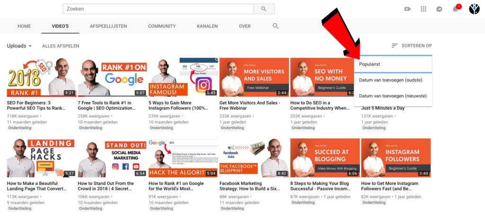Open the MORE VISITORS AND SALES thumbnail
485x216 pixels.
tap(254, 77)
